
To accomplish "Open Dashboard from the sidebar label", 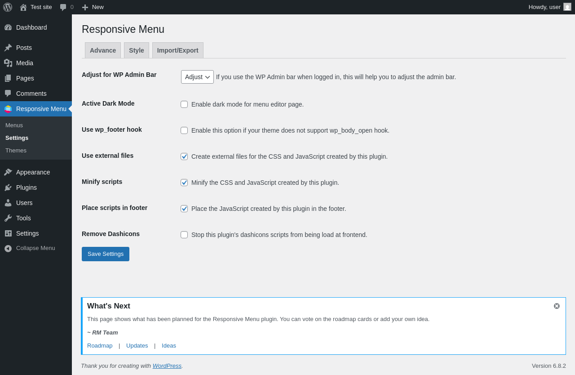I will [x=31, y=27].
